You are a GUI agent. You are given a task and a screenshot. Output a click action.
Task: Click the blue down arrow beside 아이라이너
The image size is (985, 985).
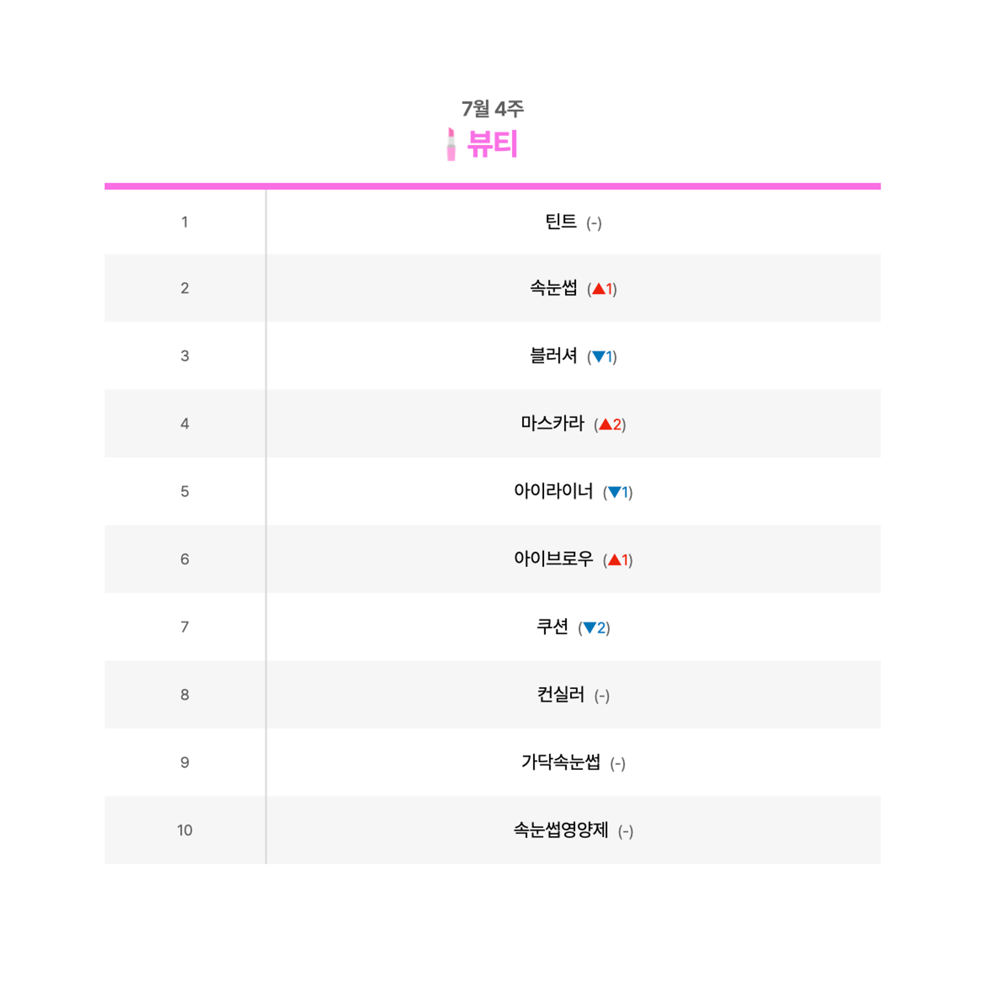coord(614,492)
